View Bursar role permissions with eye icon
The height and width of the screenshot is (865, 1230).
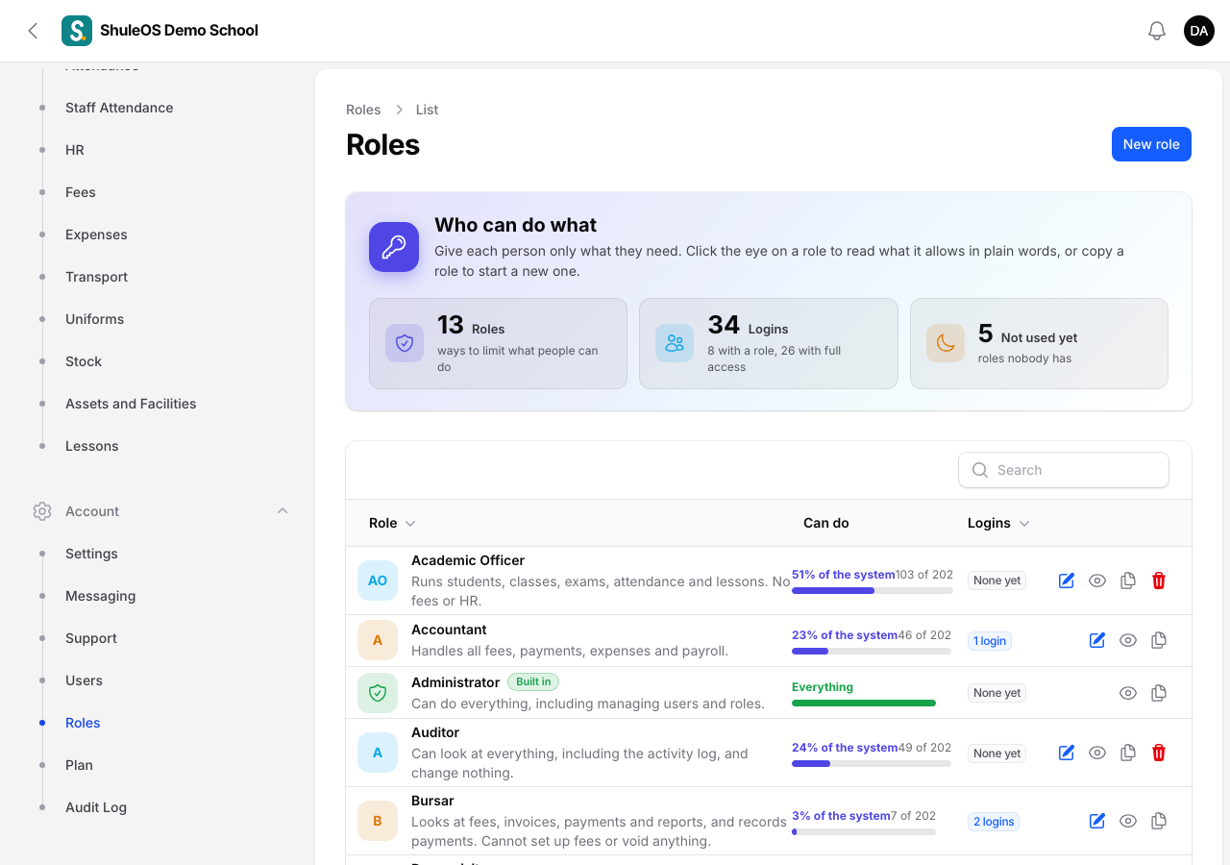pos(1128,821)
